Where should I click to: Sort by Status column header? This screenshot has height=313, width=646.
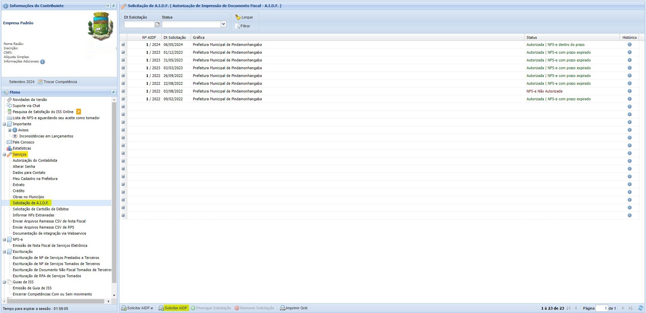pyautogui.click(x=572, y=37)
